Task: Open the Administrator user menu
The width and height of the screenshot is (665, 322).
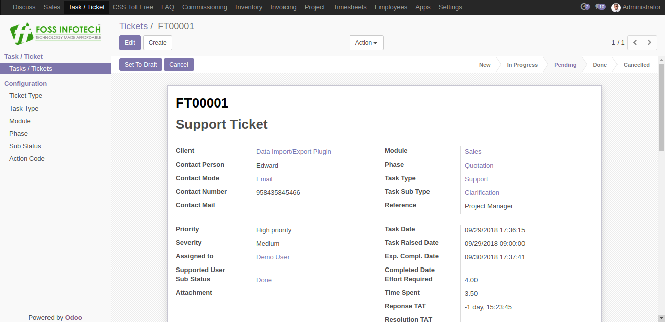Action: pyautogui.click(x=636, y=7)
